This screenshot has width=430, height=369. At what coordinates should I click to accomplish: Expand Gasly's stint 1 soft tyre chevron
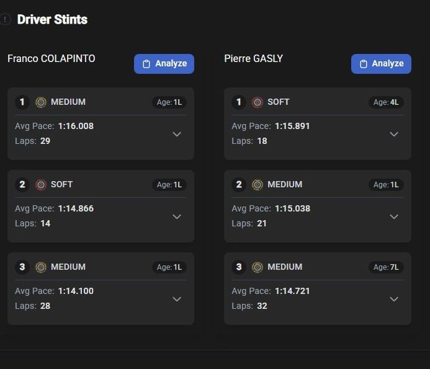click(x=393, y=134)
